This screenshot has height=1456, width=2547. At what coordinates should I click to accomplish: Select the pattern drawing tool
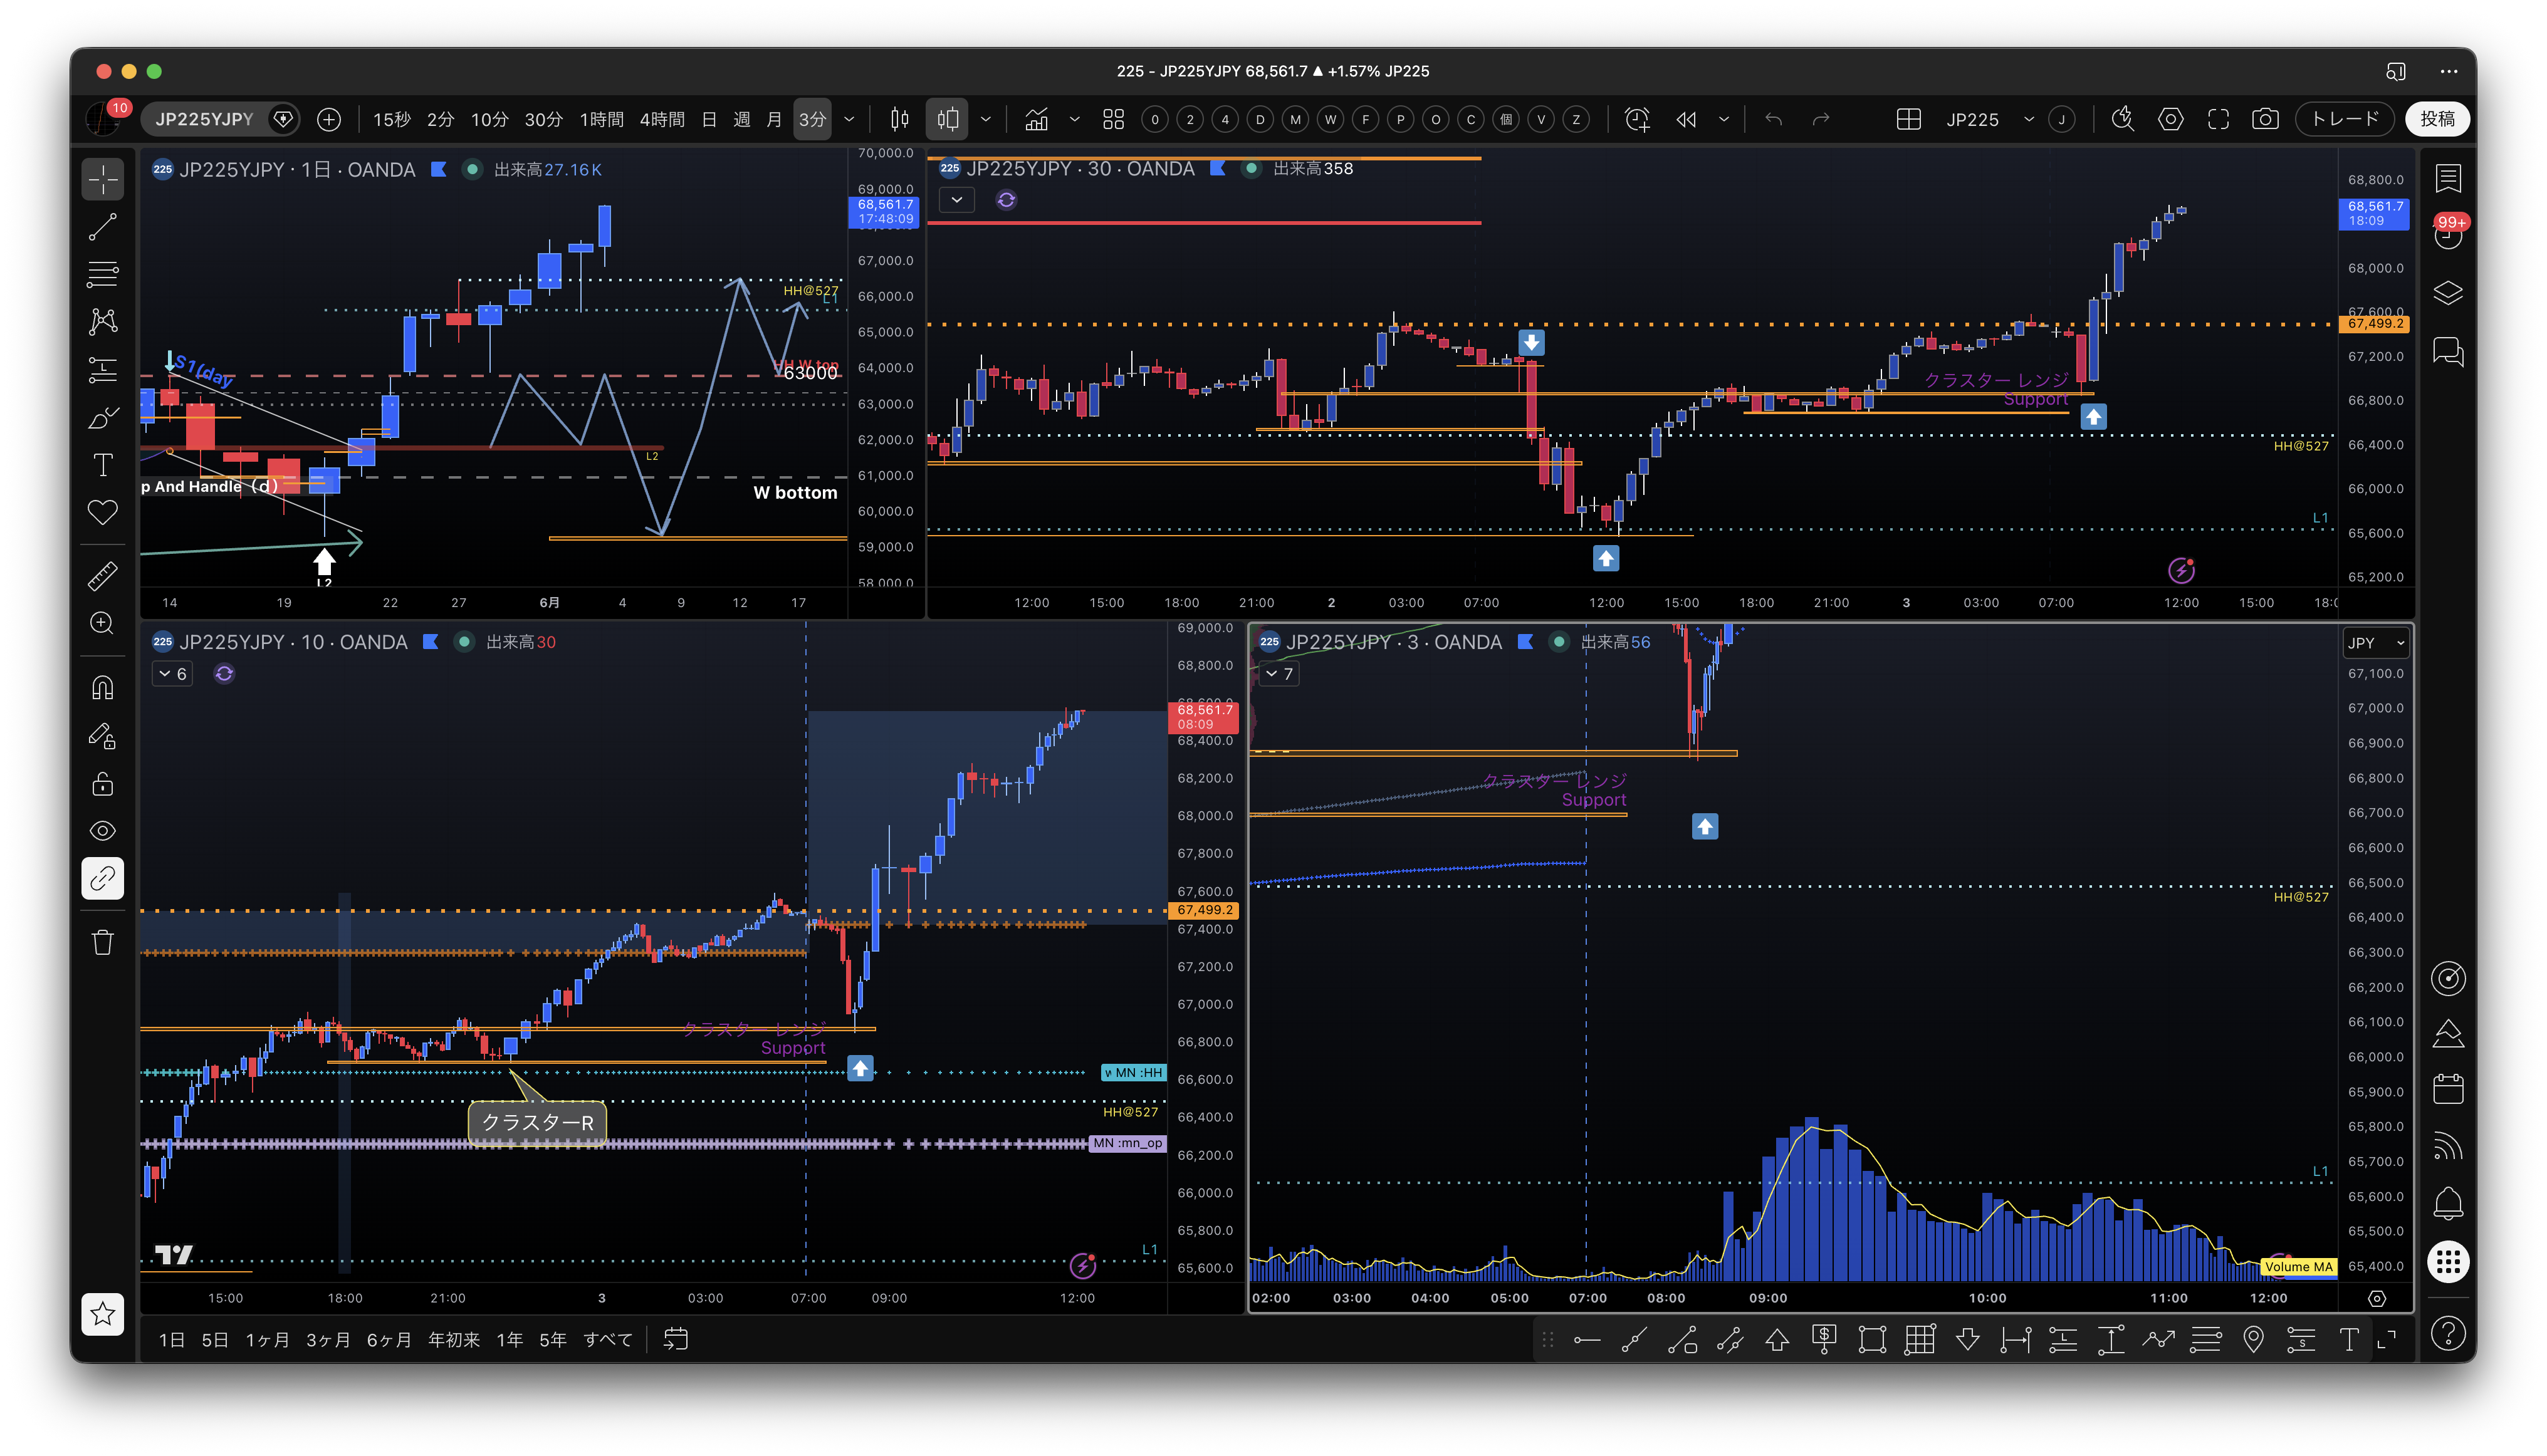point(103,321)
